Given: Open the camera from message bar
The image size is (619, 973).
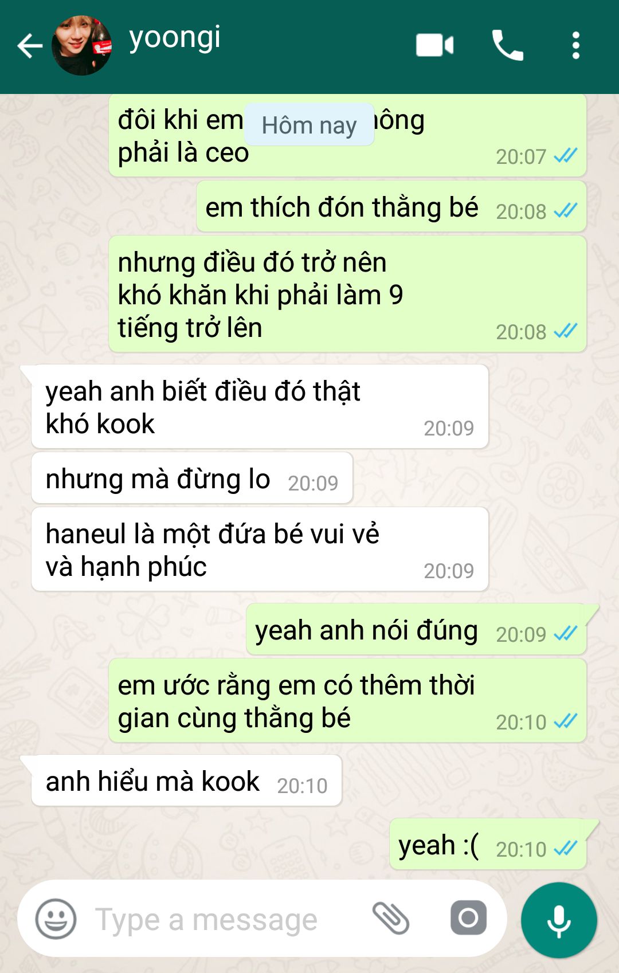Looking at the screenshot, I should [x=468, y=918].
